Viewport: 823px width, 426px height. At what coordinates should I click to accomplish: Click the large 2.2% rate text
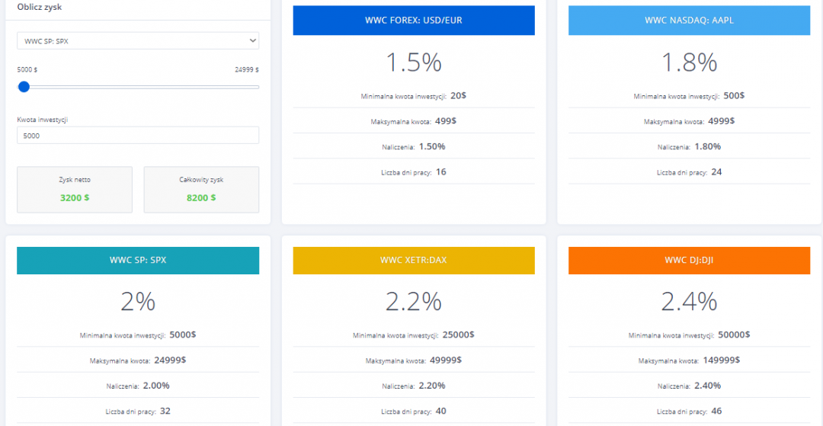click(414, 302)
